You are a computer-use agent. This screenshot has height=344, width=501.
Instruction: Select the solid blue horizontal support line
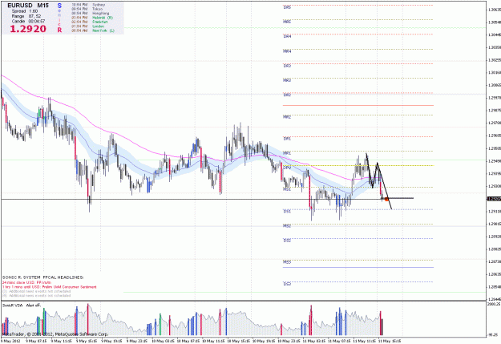pyautogui.click(x=358, y=267)
